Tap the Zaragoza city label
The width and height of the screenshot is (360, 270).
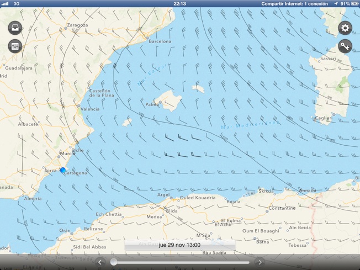77,25
